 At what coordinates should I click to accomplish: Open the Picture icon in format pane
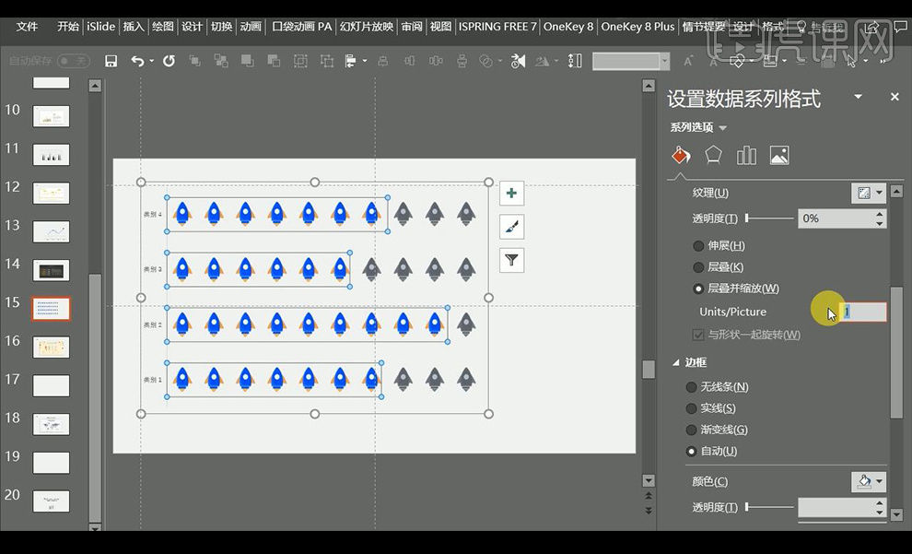779,155
